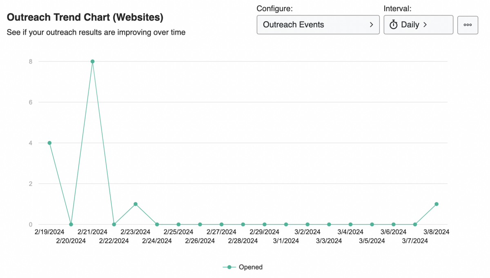Viewport: 490px width, 278px height.
Task: Toggle the 2/22/2024 data point
Action: coord(114,224)
